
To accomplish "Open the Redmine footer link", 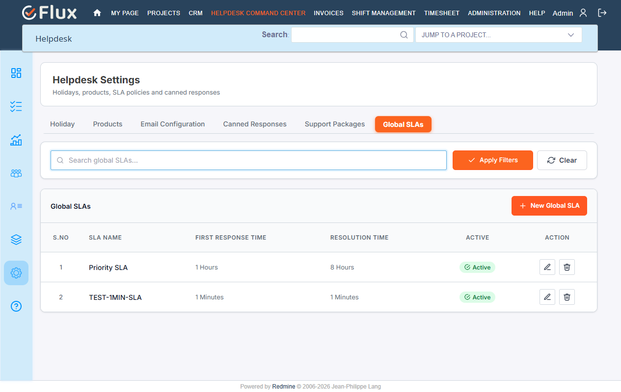I will pos(284,387).
